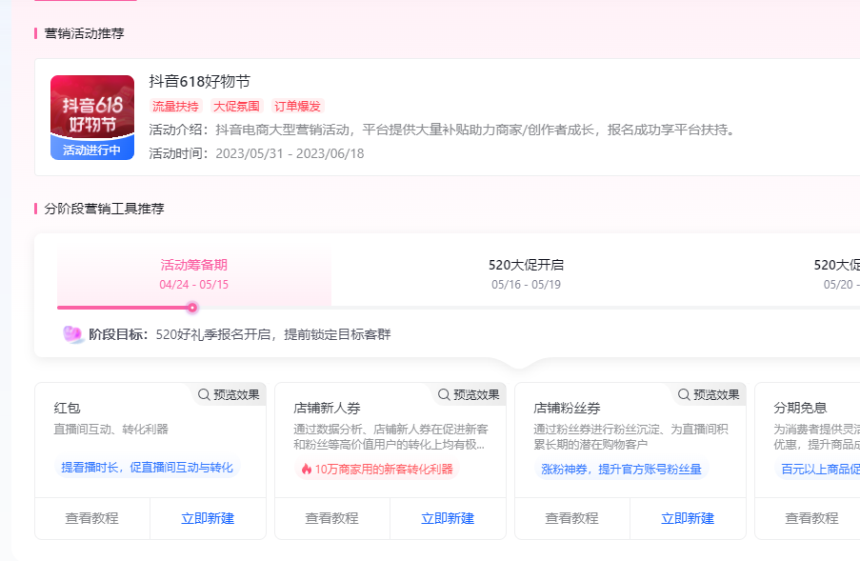860x561 pixels.
Task: Click the flame icon in 10万商家 tag
Action: click(x=306, y=470)
